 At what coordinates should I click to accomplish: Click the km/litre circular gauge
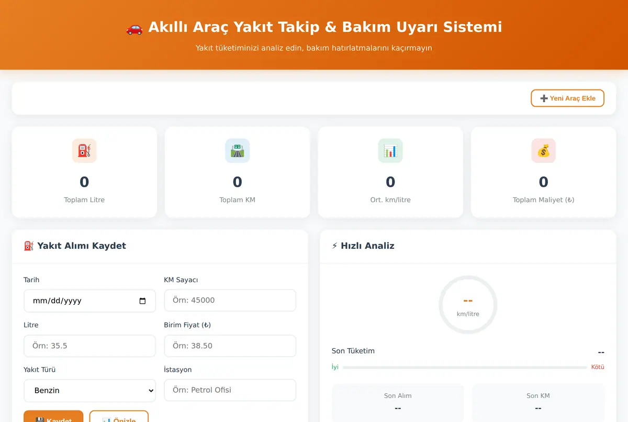point(468,305)
